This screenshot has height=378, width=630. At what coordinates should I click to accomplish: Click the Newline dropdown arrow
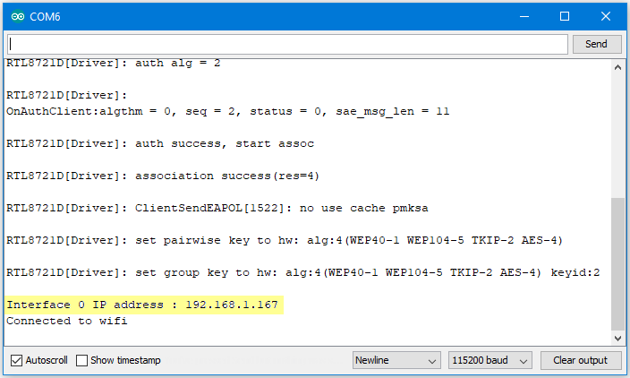click(432, 361)
